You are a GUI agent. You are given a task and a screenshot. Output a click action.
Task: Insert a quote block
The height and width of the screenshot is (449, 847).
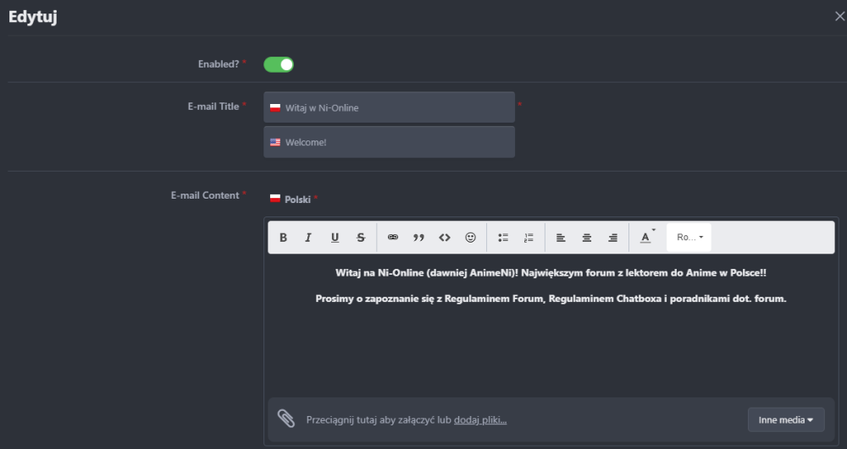(x=418, y=238)
